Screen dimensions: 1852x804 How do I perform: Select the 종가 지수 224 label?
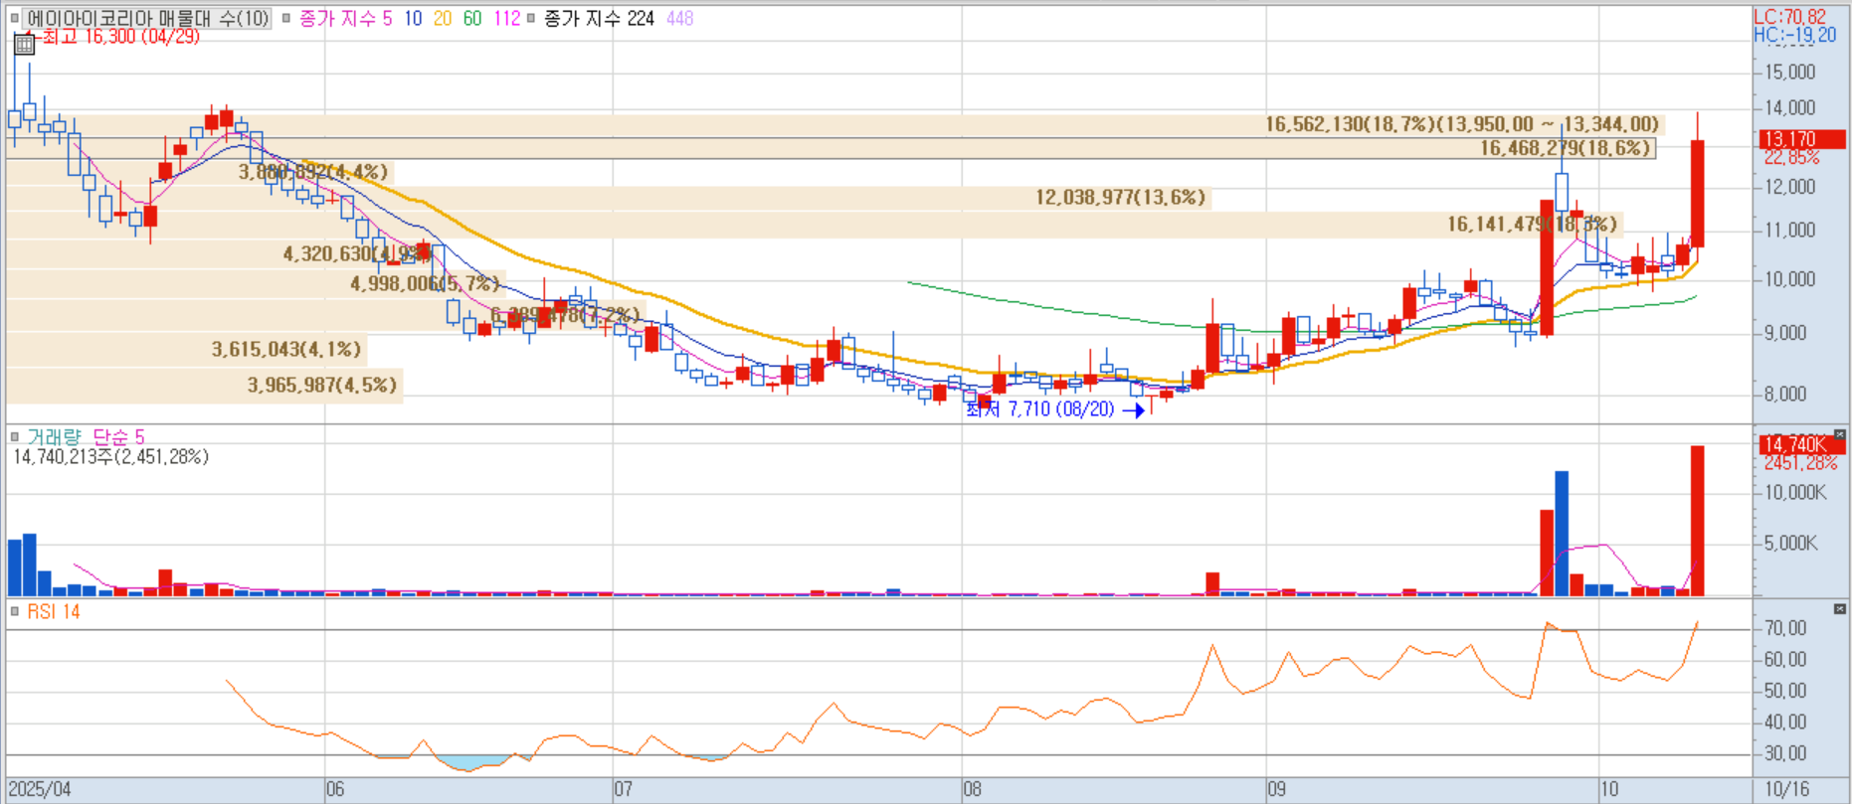[599, 18]
